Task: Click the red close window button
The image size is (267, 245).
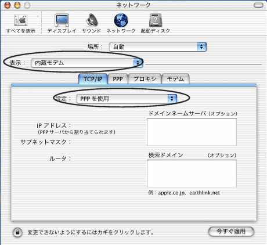Action: 8,5
